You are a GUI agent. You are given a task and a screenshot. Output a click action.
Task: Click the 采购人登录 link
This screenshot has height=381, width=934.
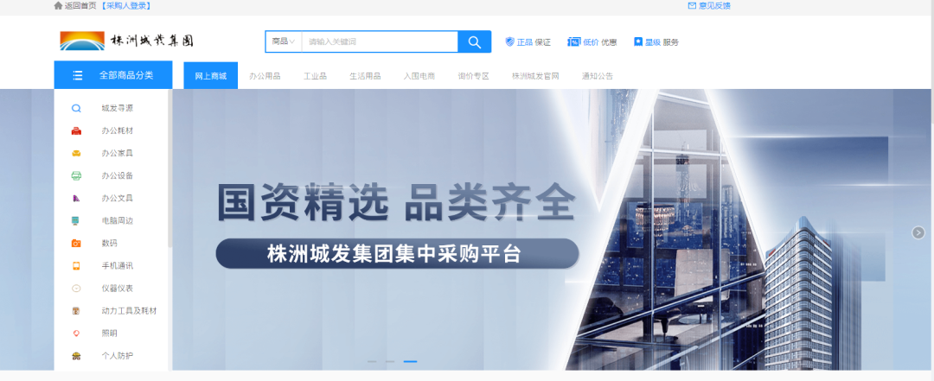point(126,5)
